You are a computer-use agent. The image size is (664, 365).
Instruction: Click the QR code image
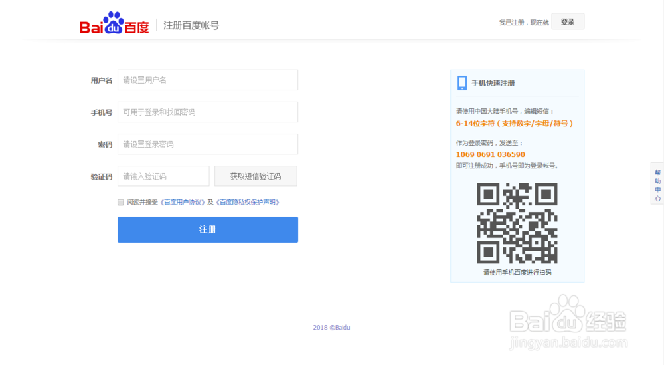coord(517,223)
